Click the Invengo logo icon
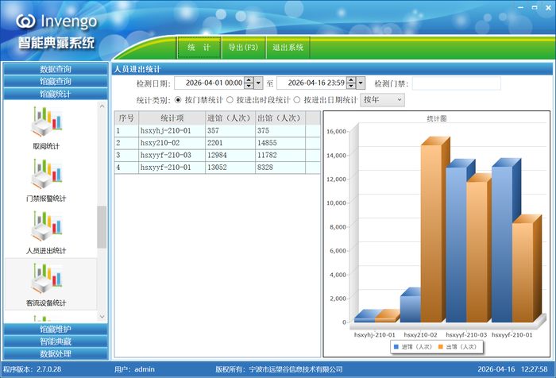Image resolution: width=556 pixels, height=378 pixels. [25, 21]
